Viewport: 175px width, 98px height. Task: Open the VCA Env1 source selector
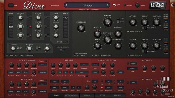[x=95, y=65]
